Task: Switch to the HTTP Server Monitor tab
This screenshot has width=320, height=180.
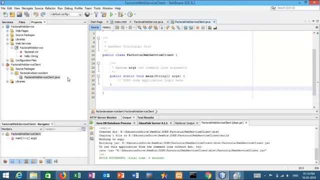Action: coord(103,117)
